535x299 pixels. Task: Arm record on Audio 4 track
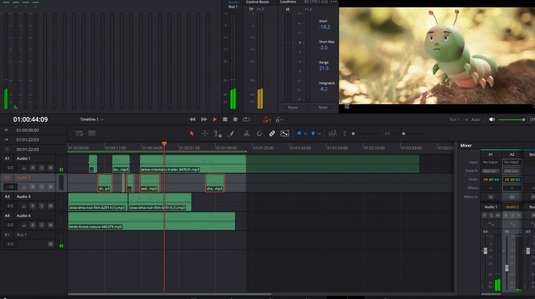(32, 225)
